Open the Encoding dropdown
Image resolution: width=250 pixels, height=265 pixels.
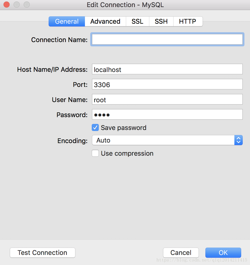(x=167, y=140)
